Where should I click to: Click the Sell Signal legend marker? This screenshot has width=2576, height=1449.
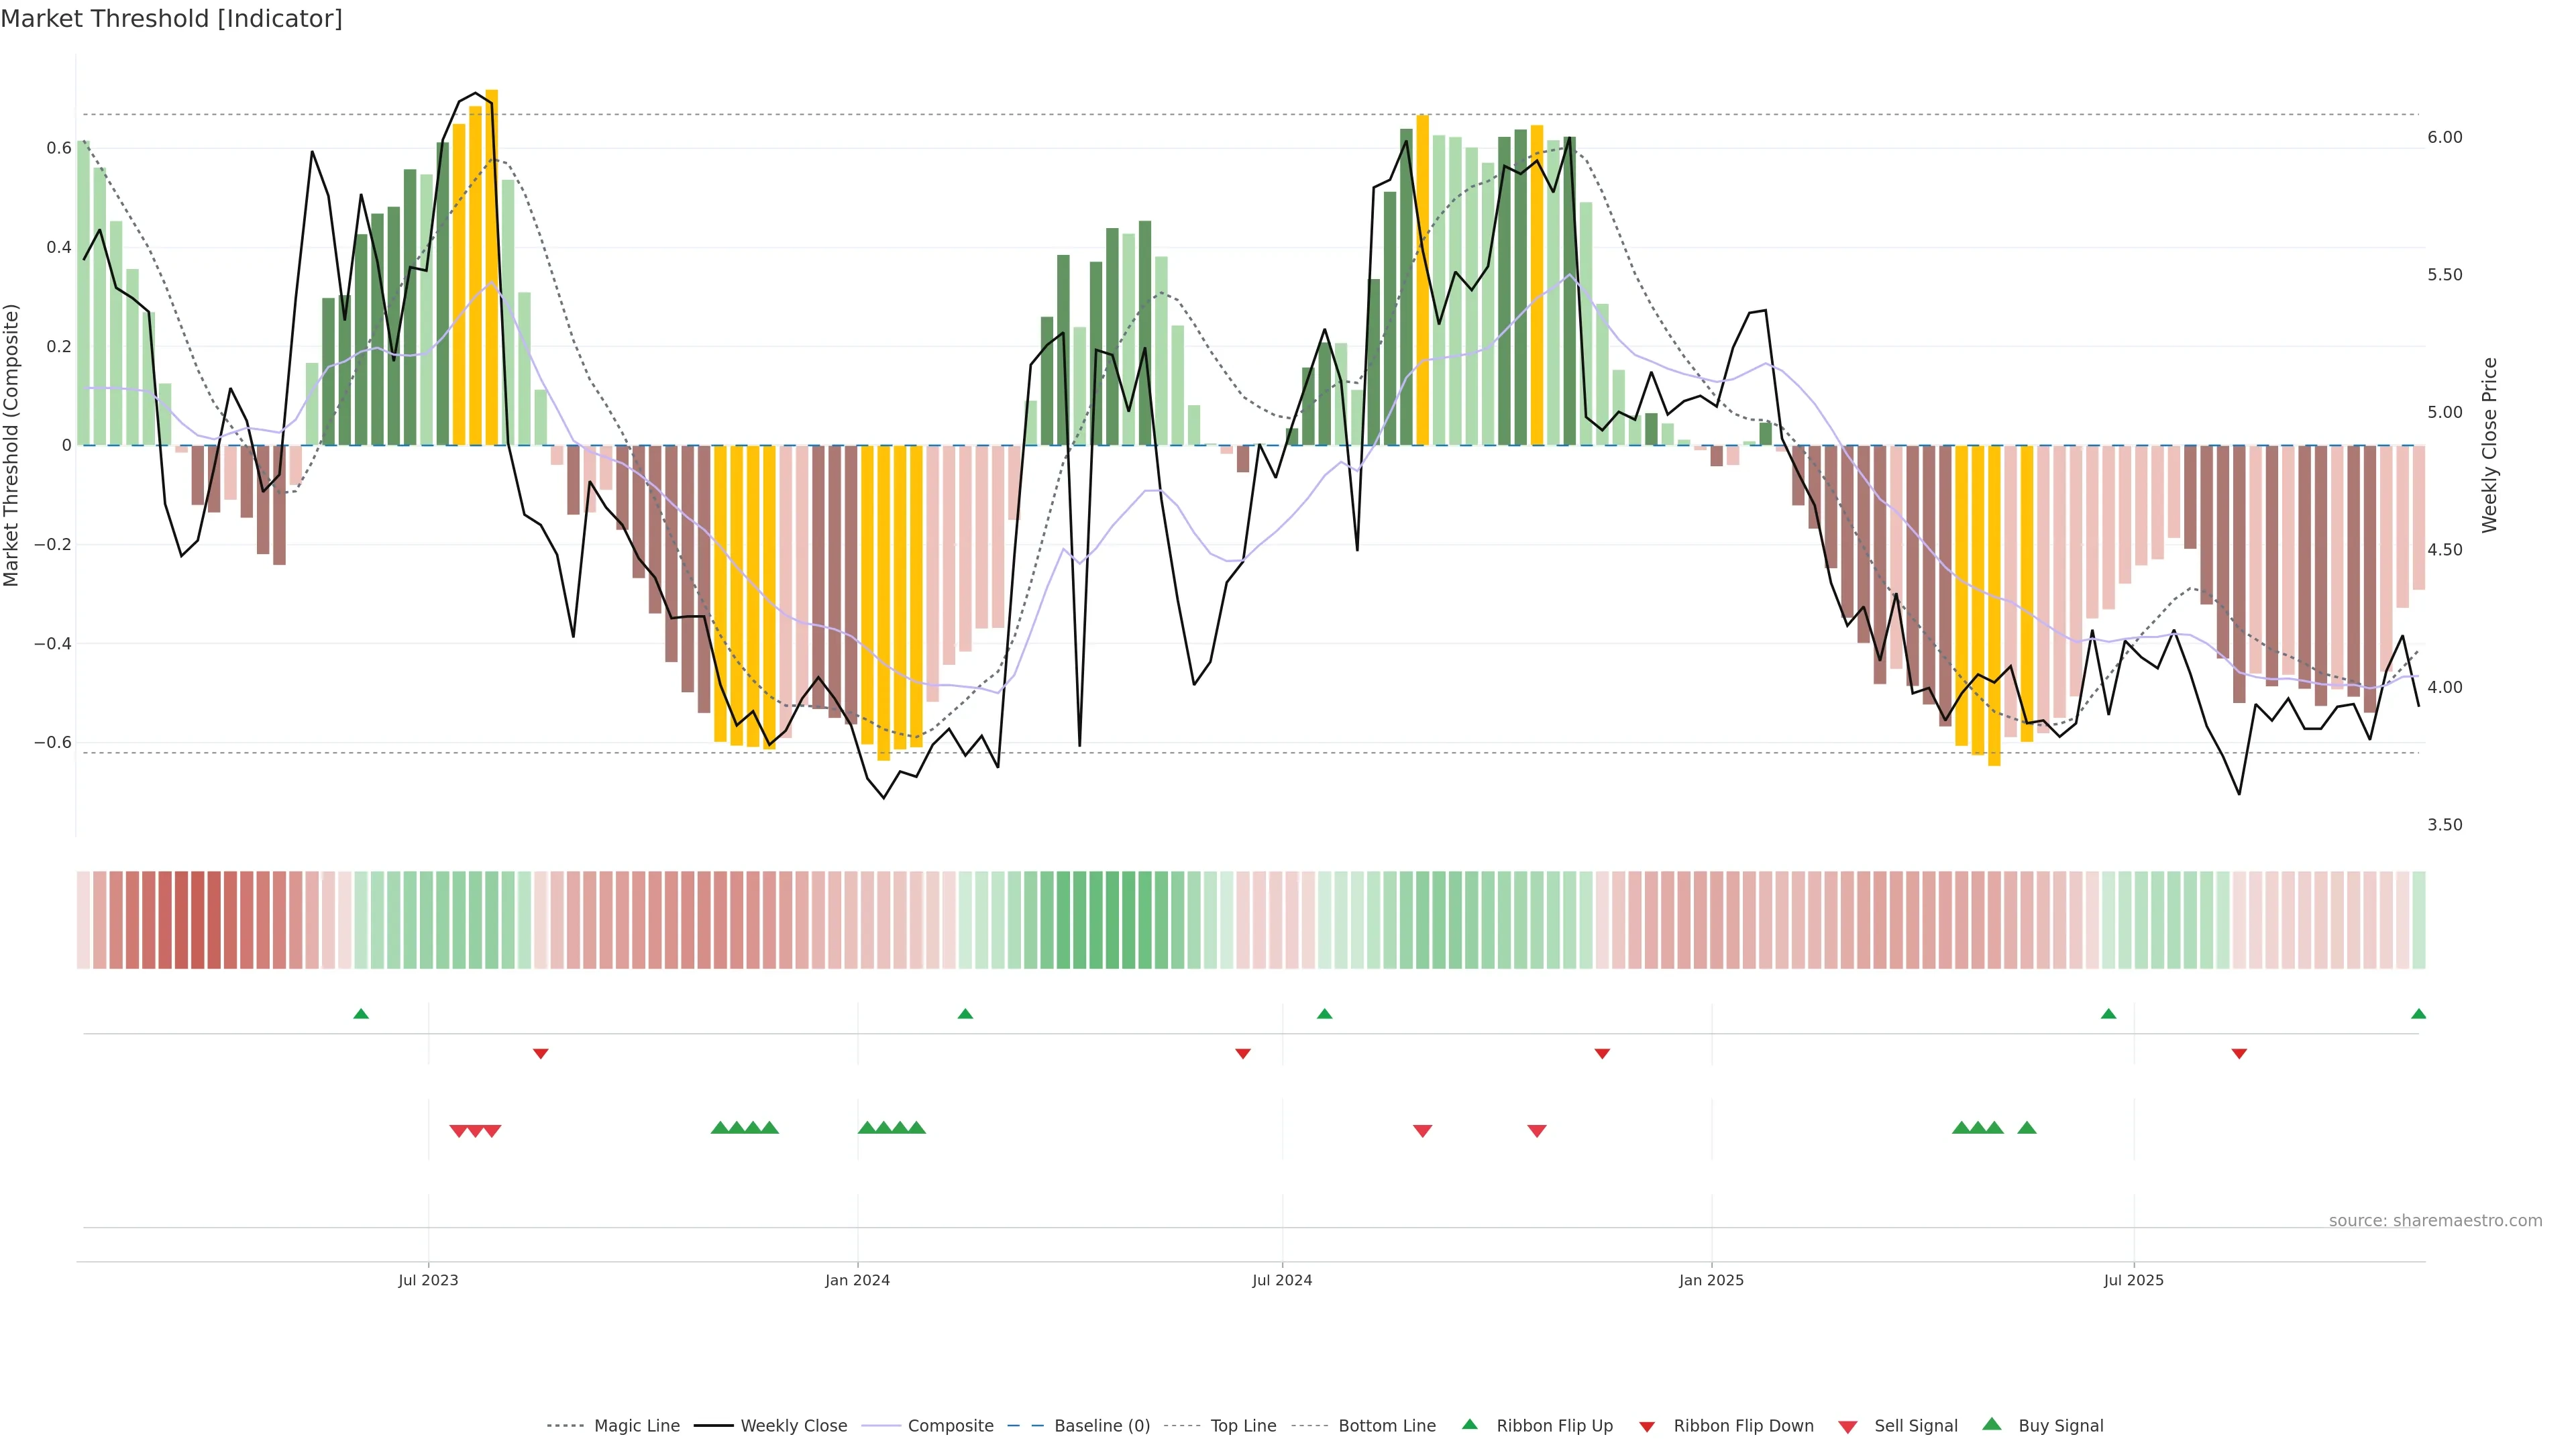(1848, 1427)
